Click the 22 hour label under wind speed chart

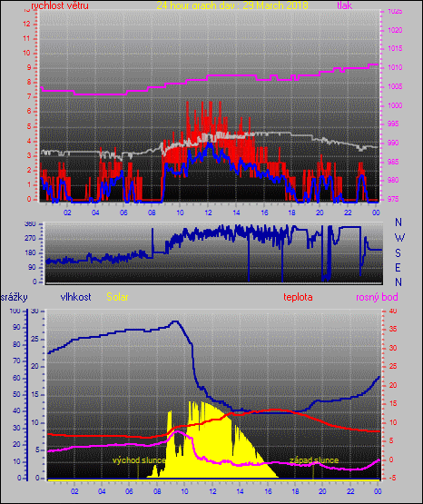[x=348, y=212]
